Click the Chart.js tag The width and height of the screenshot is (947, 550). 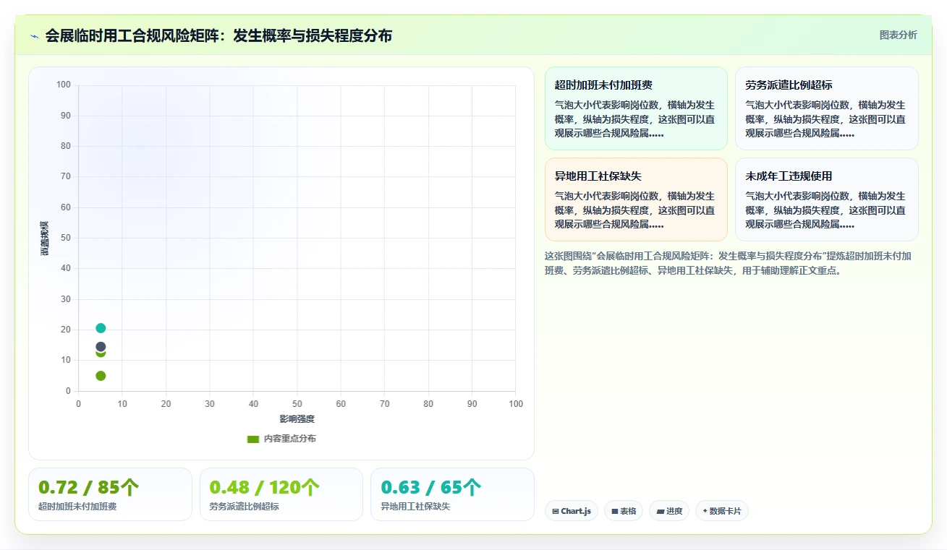[572, 511]
